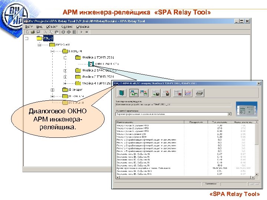Screen dimensions: 267x200
Task: Open the Объект menu
Action: pos(52,27)
